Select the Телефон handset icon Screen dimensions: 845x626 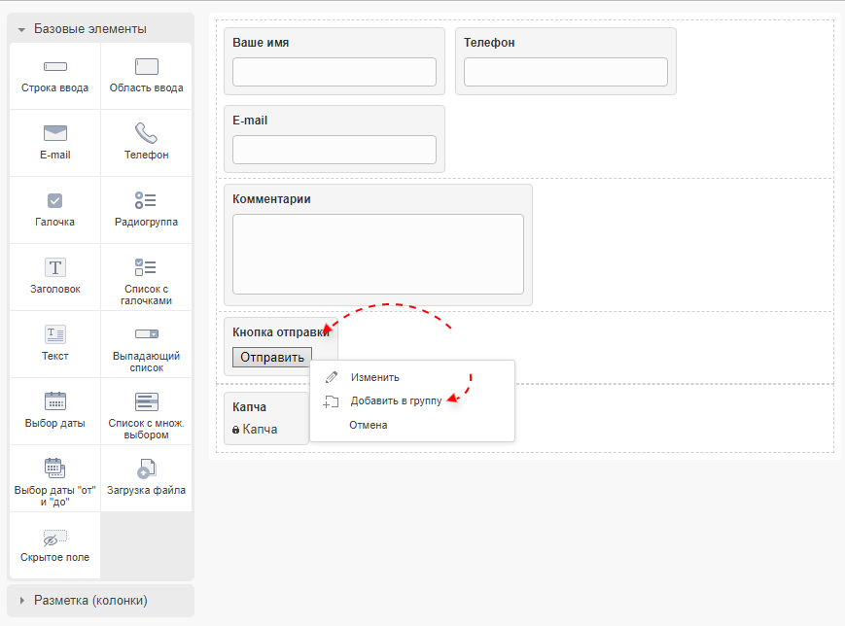146,133
